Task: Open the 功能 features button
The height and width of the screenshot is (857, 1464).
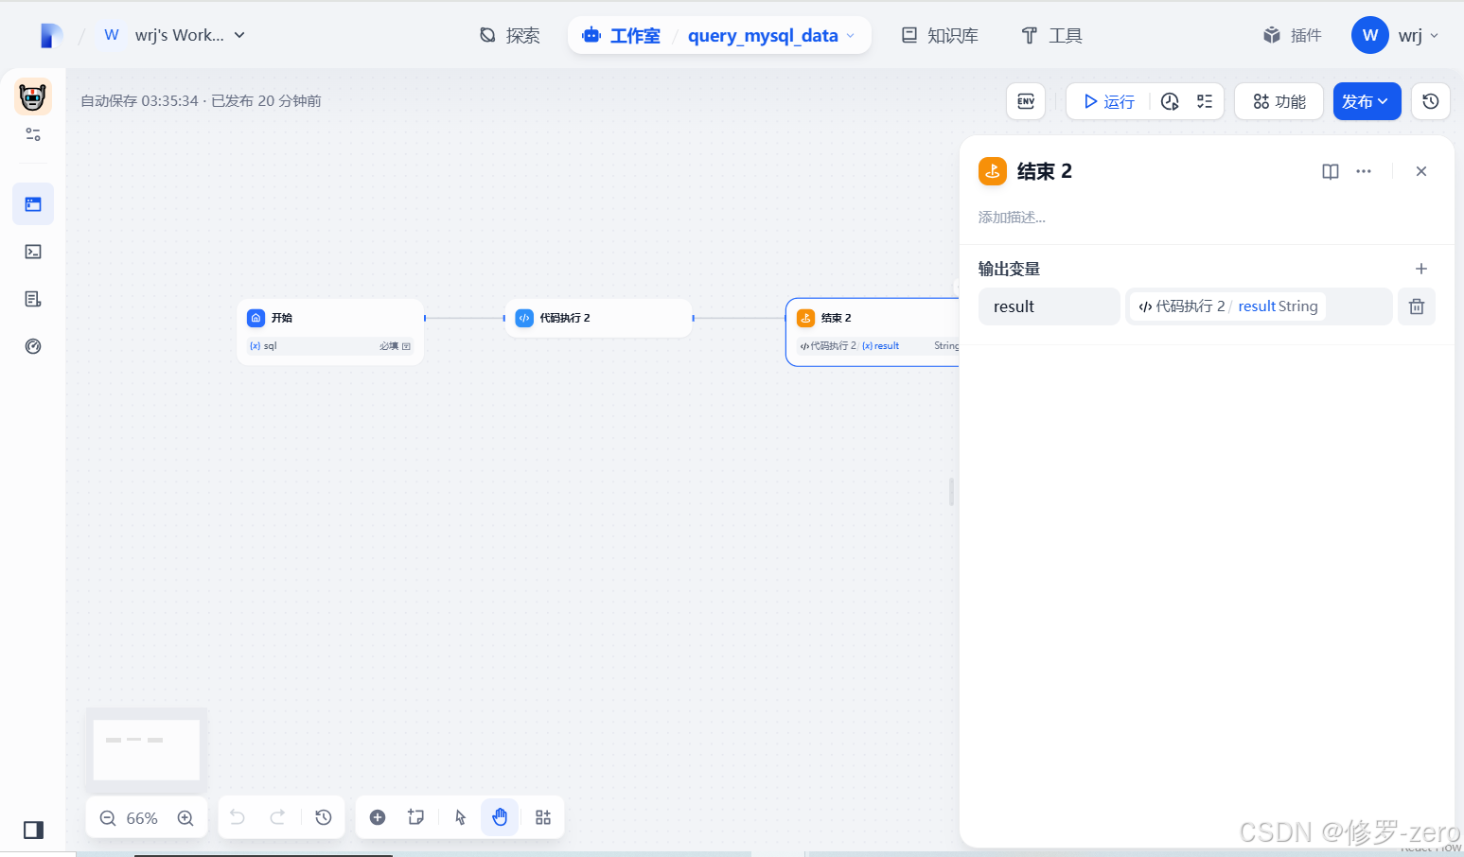Action: click(1279, 101)
